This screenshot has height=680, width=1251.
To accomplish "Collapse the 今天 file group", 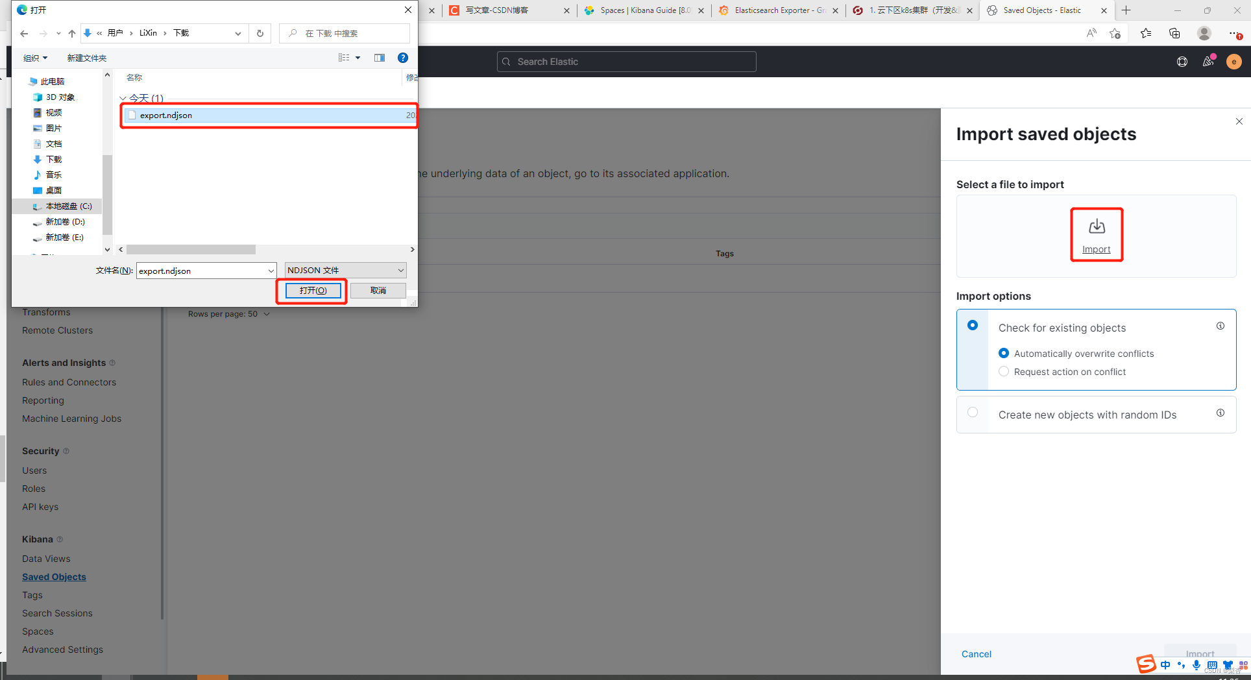I will pos(123,98).
